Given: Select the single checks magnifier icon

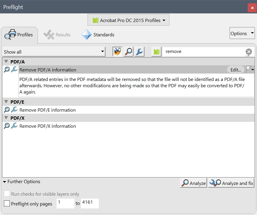Looking at the screenshot, I should [x=128, y=51].
